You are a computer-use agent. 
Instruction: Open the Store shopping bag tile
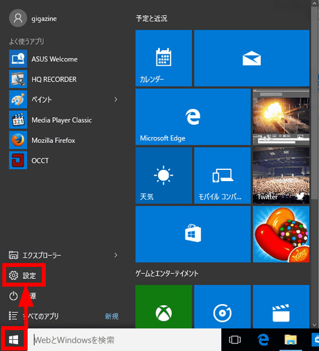click(x=193, y=234)
